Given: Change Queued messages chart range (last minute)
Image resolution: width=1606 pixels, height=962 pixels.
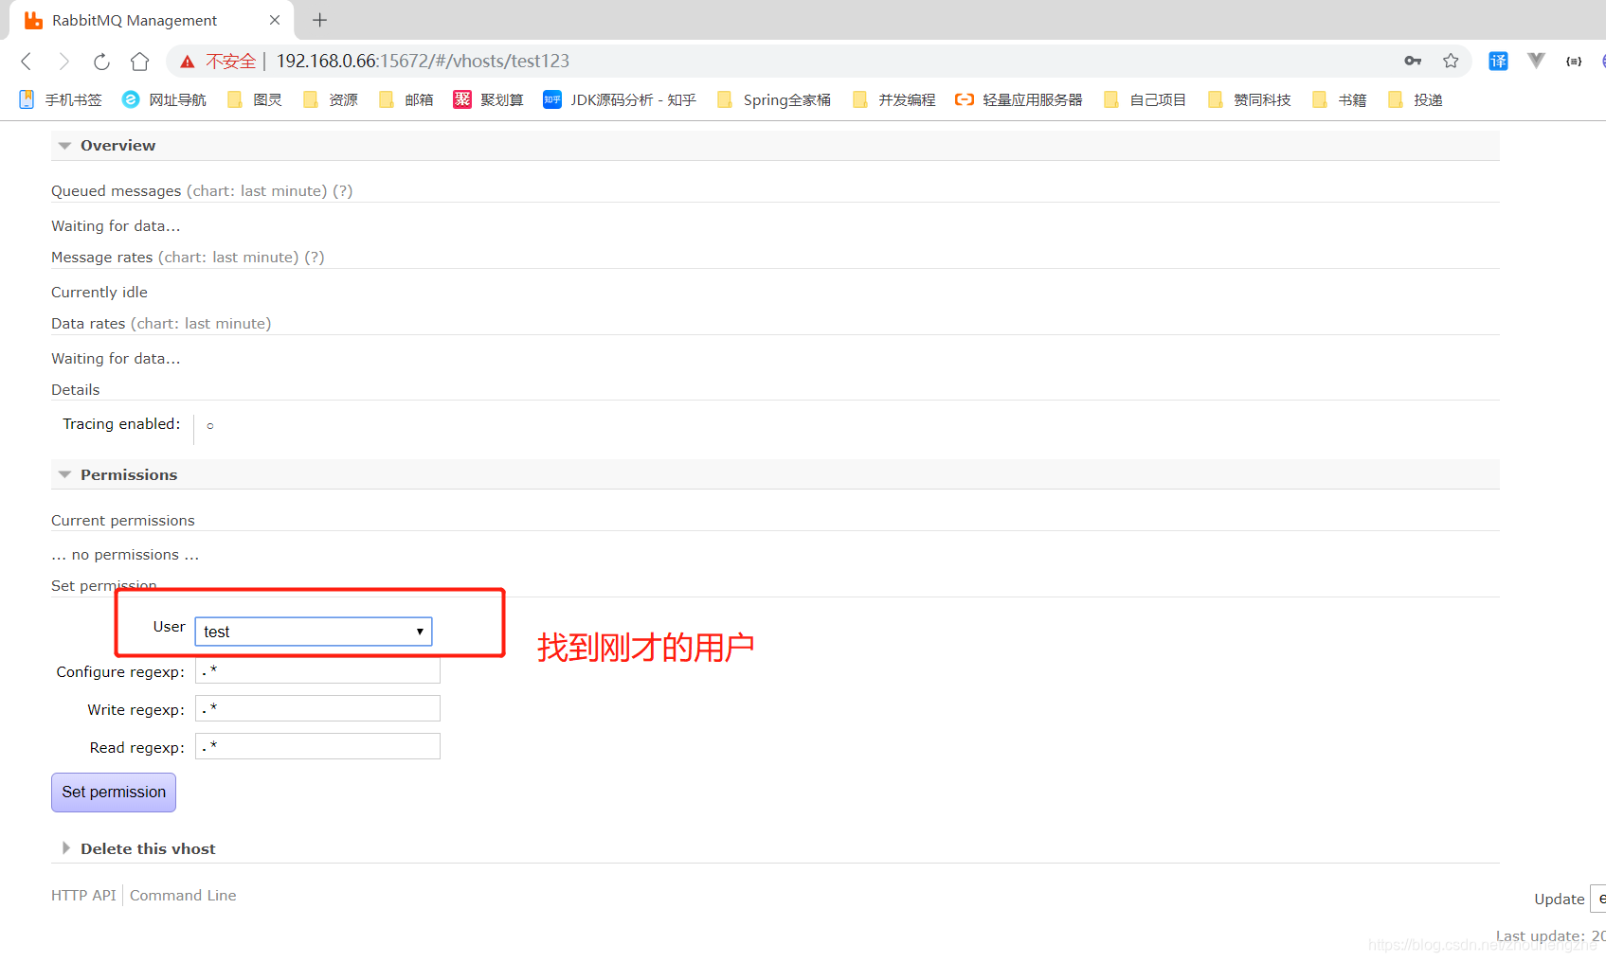Looking at the screenshot, I should click(x=257, y=190).
